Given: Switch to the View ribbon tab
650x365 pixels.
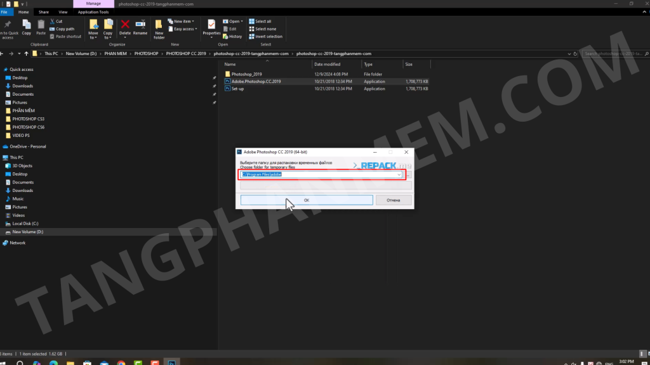Looking at the screenshot, I should (x=63, y=12).
